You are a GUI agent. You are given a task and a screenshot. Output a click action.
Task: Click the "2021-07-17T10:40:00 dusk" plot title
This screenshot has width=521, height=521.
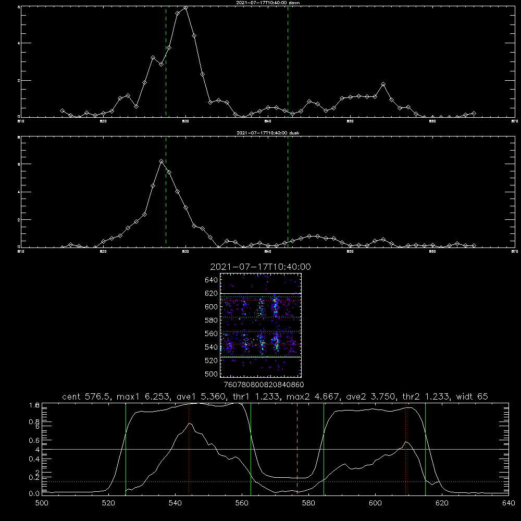pos(268,132)
